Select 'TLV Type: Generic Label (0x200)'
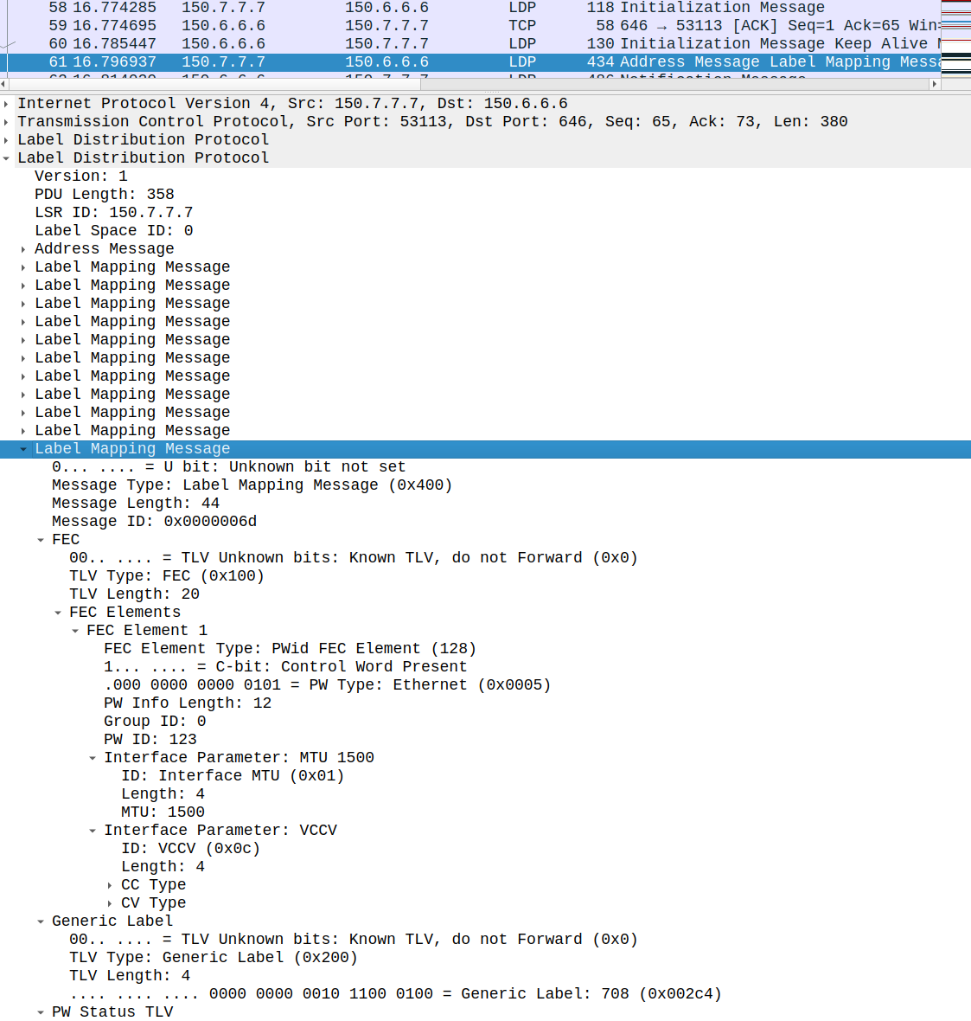 pyautogui.click(x=214, y=959)
